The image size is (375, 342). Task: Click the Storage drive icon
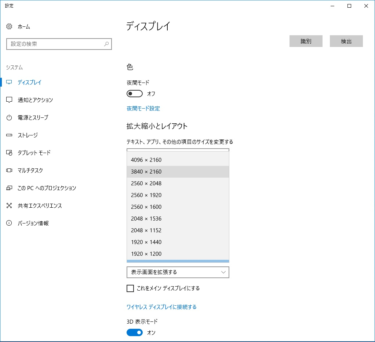10,135
